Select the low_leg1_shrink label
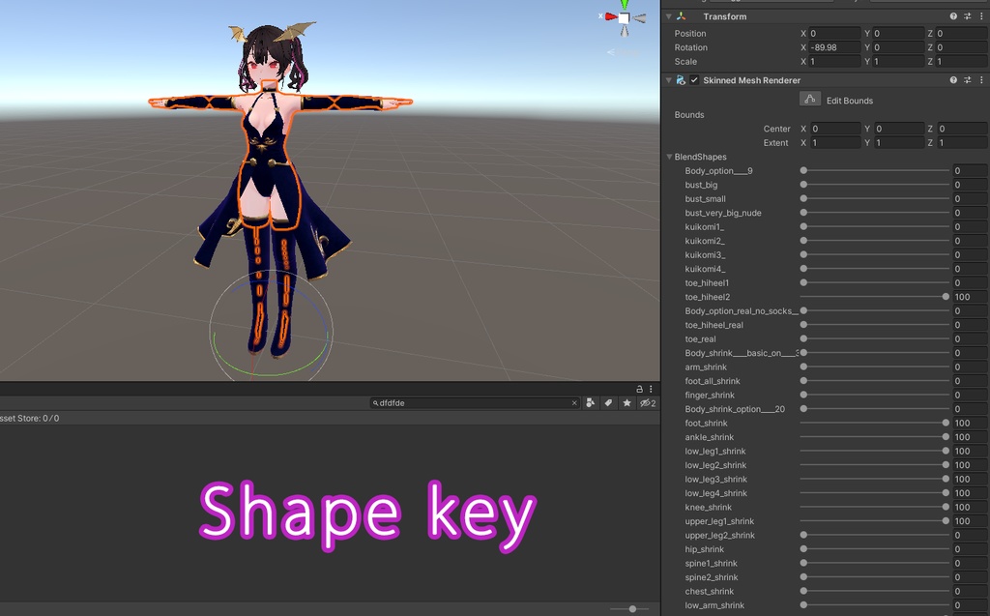990x616 pixels. point(715,451)
